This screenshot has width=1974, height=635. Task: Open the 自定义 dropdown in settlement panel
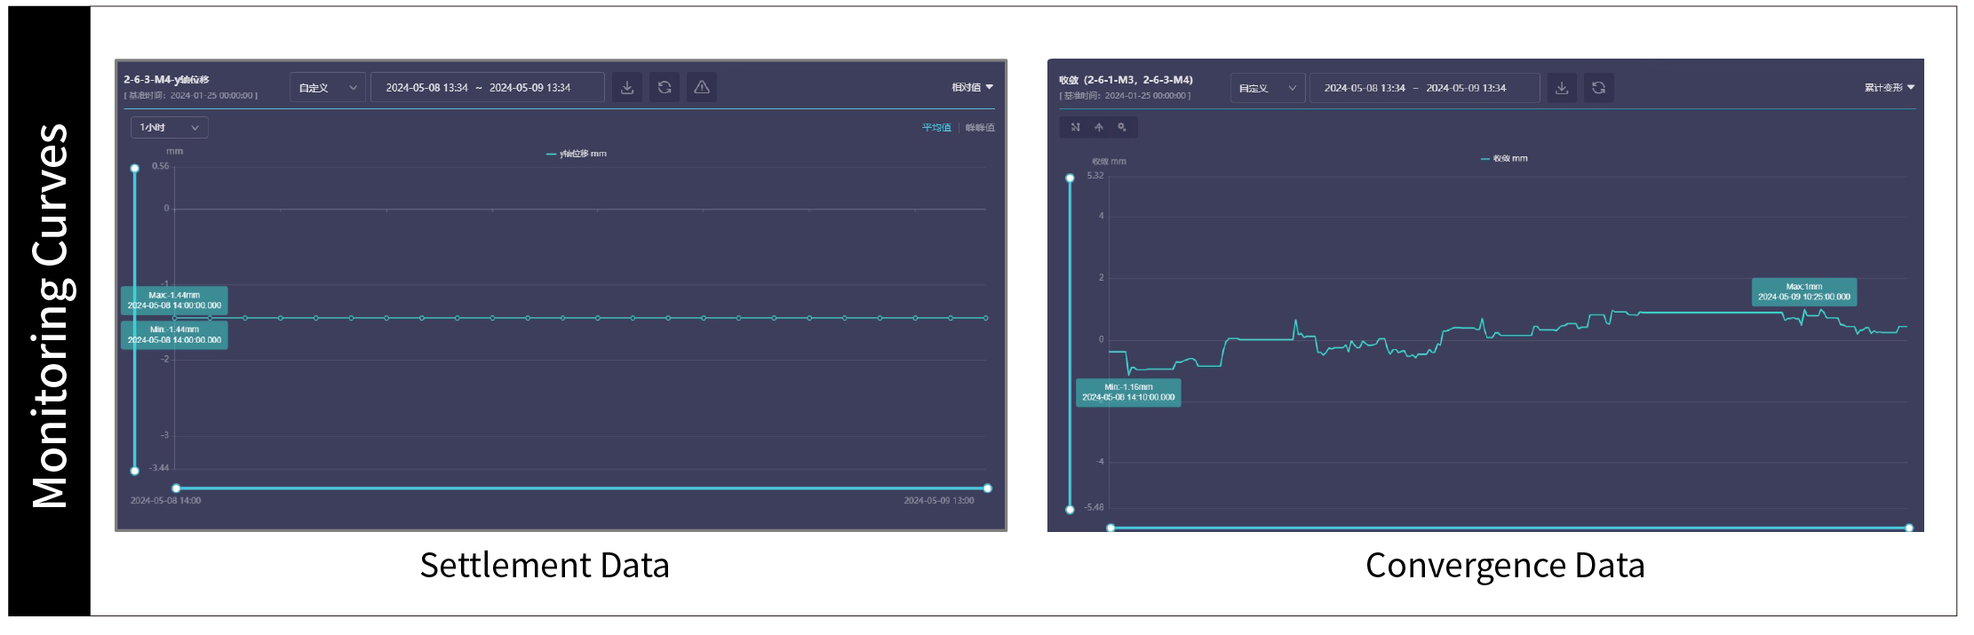(x=327, y=87)
